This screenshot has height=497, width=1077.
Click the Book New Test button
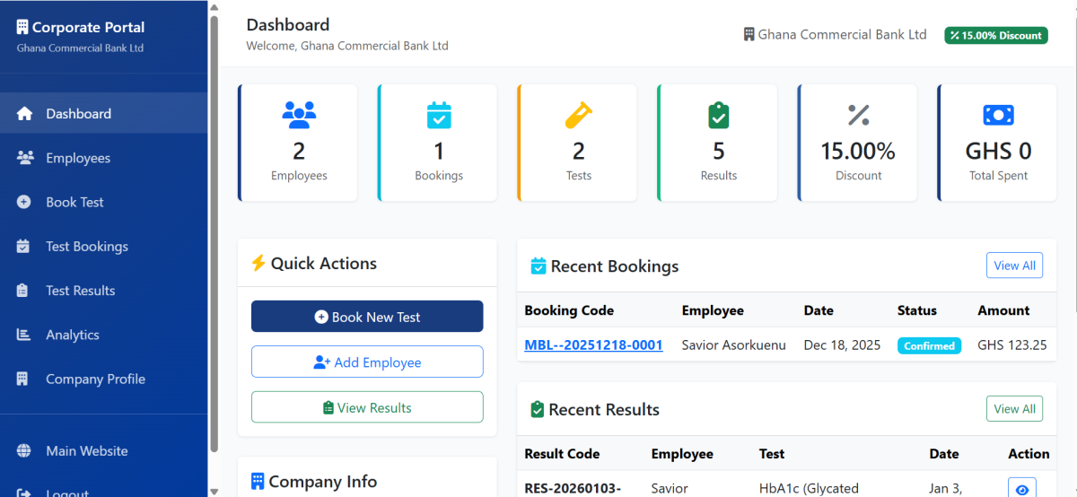tap(367, 317)
